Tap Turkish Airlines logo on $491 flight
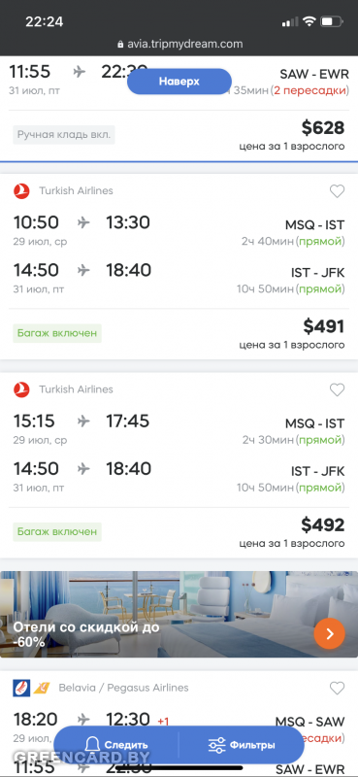The width and height of the screenshot is (358, 777). click(21, 190)
